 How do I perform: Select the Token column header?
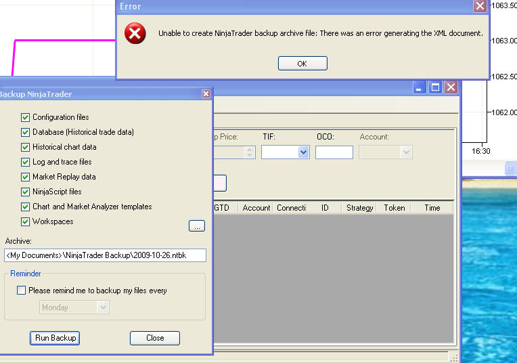click(395, 208)
